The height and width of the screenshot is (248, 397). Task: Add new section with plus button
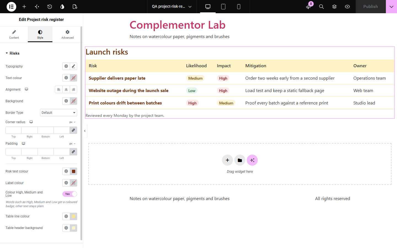227,160
